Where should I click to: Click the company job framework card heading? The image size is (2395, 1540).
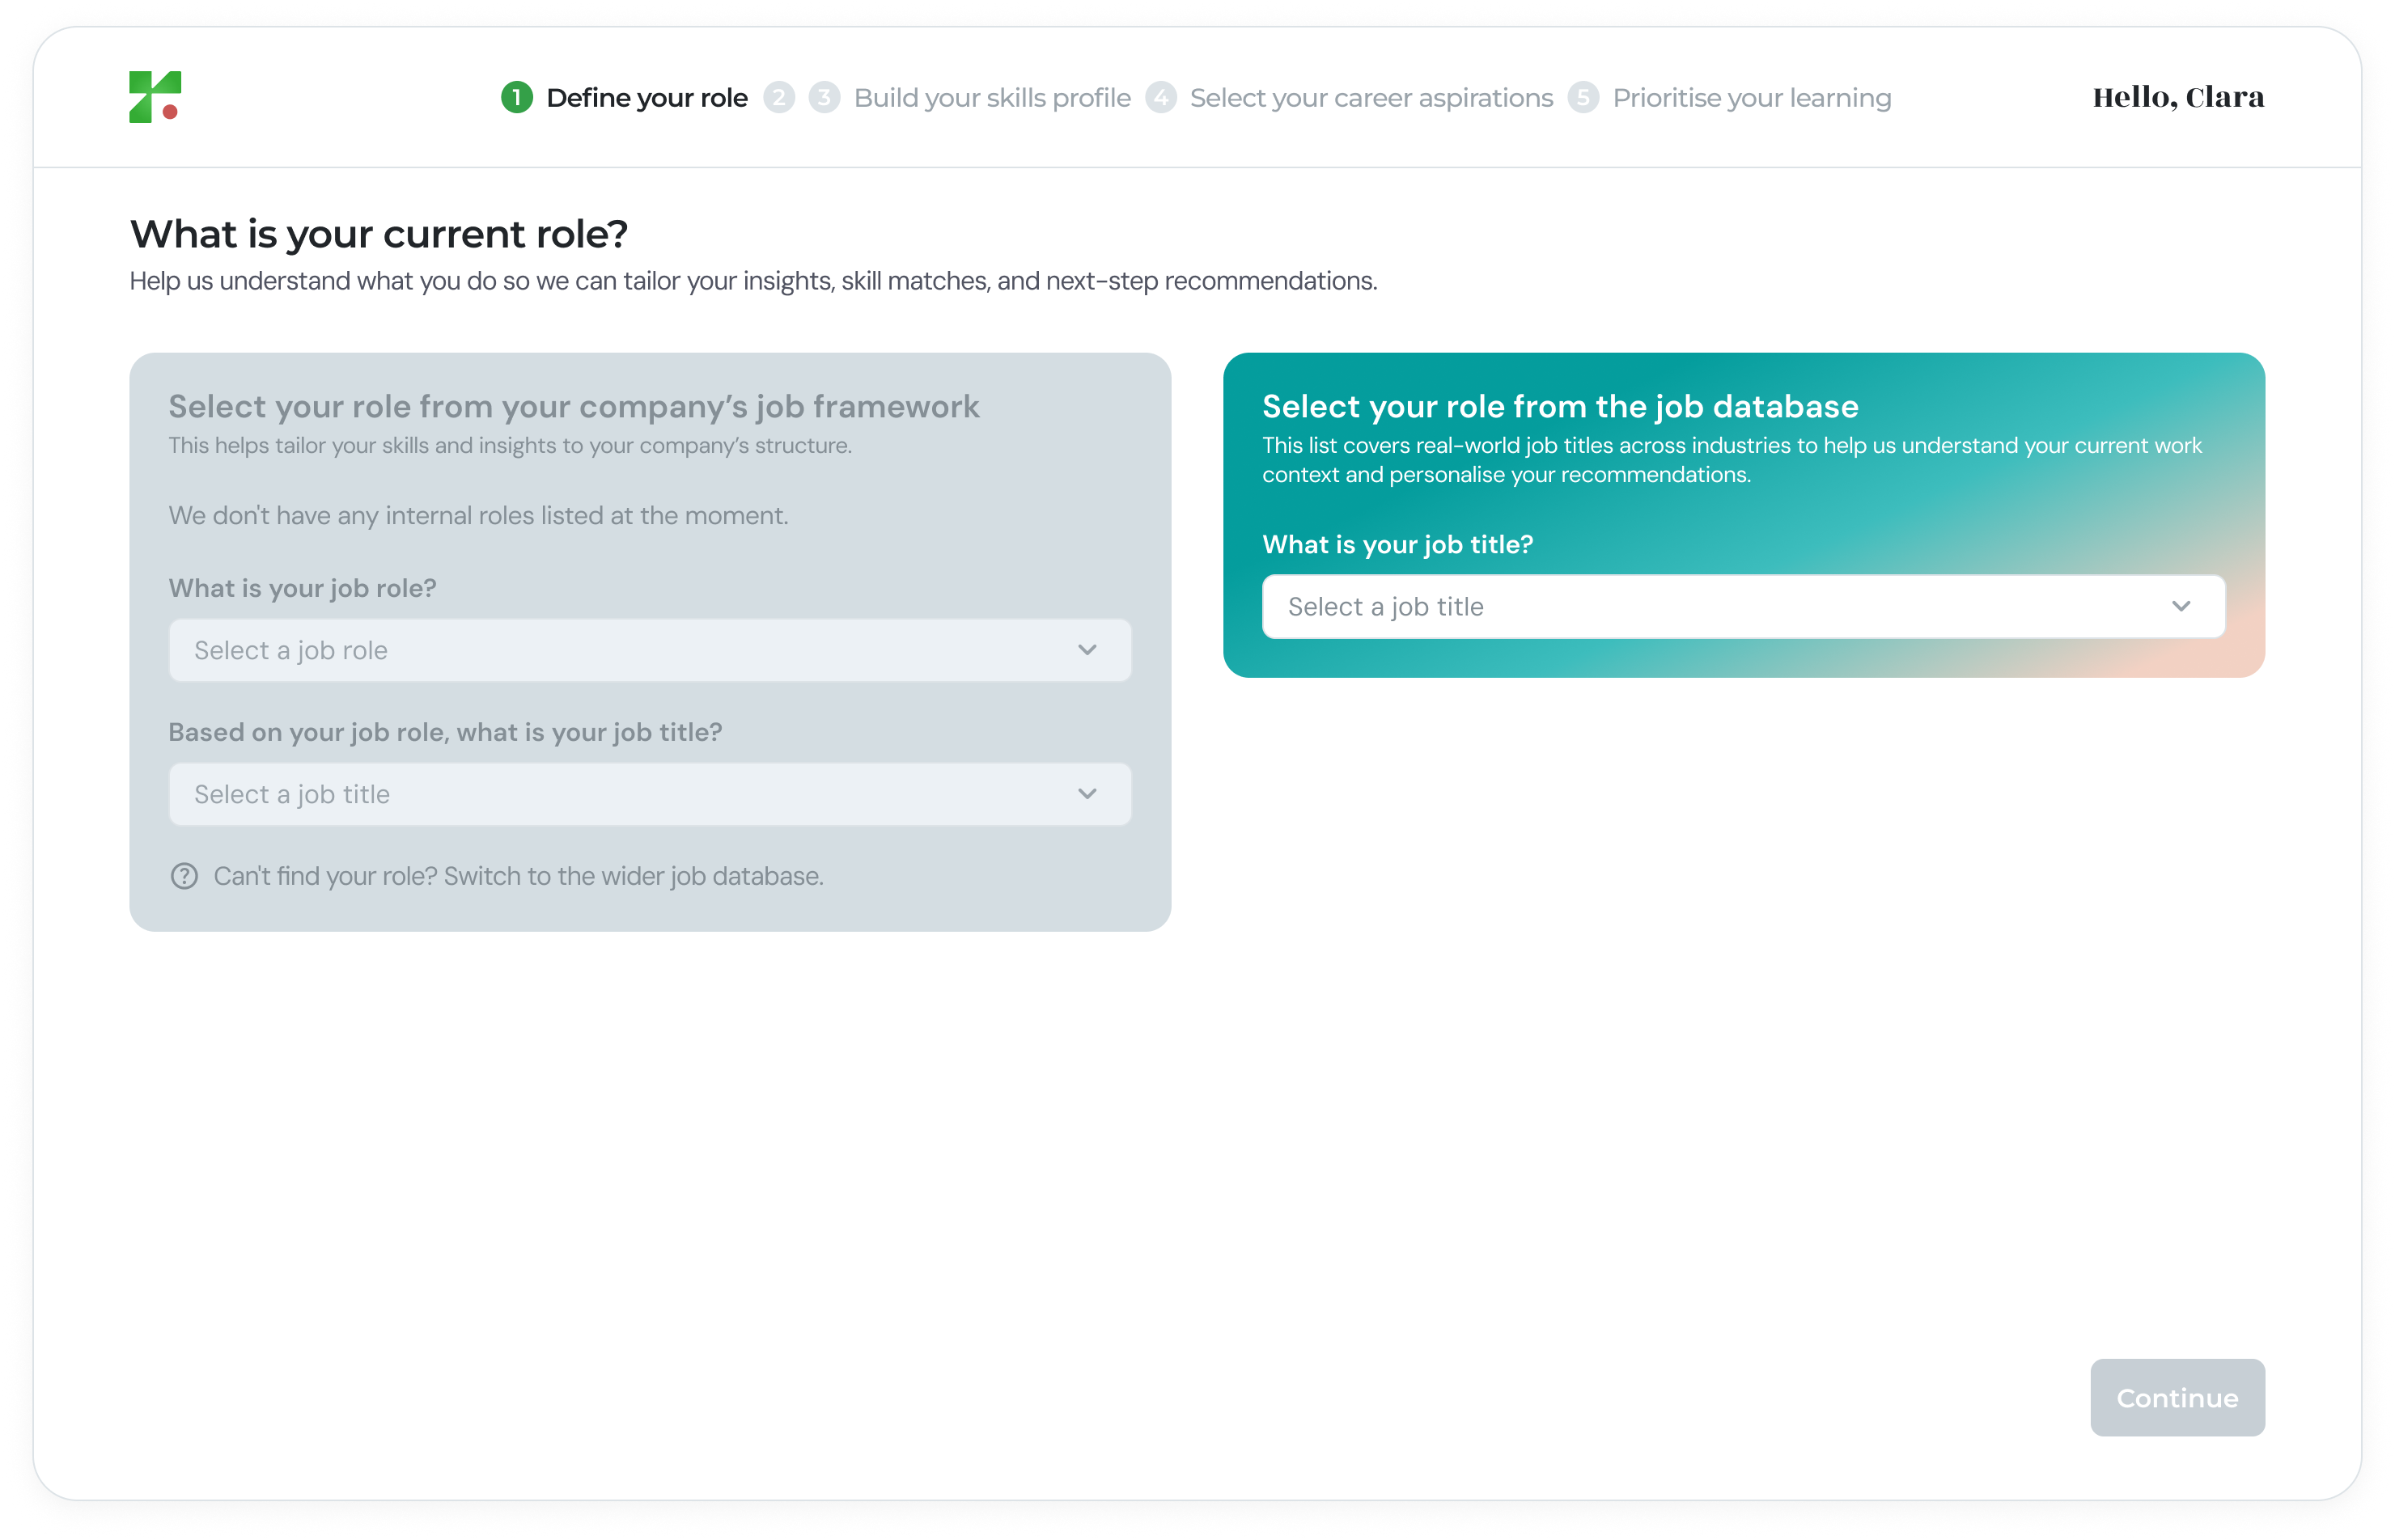[x=573, y=406]
